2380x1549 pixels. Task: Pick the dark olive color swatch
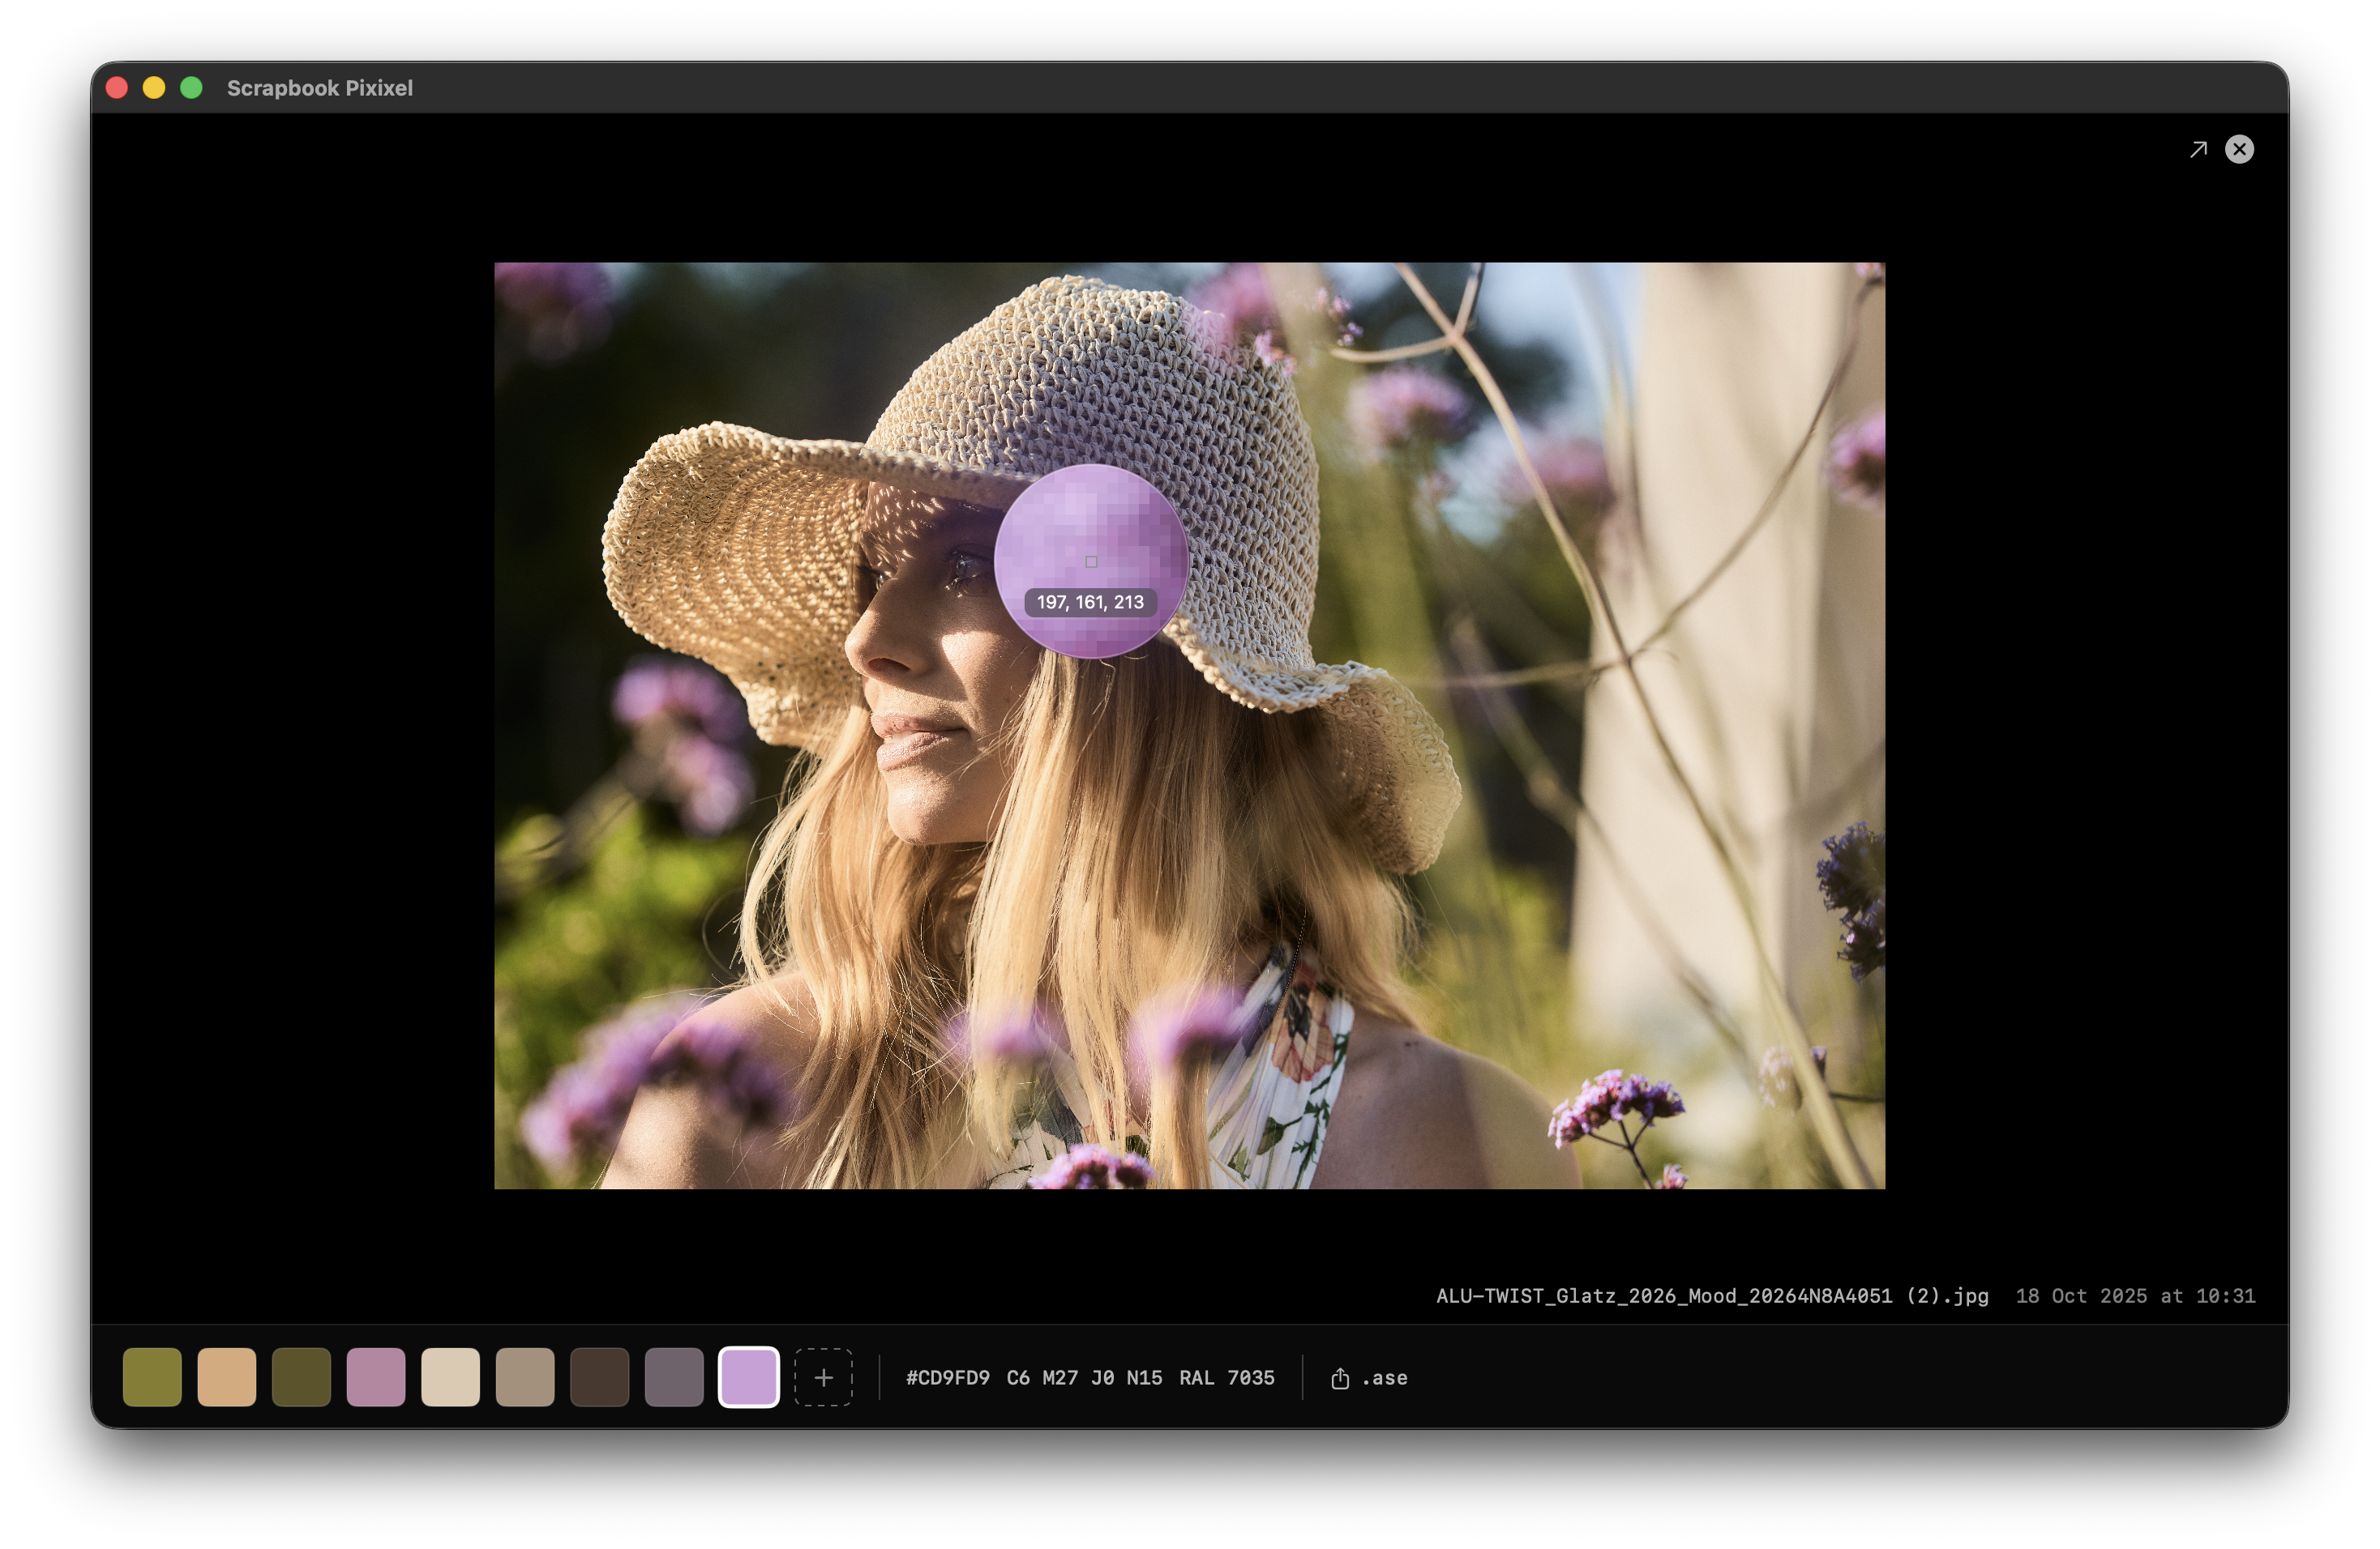(x=301, y=1377)
